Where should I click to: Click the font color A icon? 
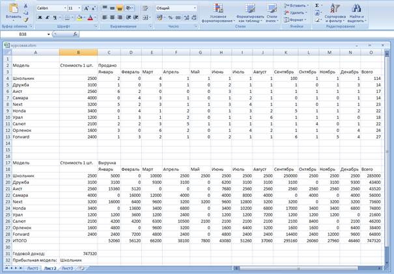89,18
